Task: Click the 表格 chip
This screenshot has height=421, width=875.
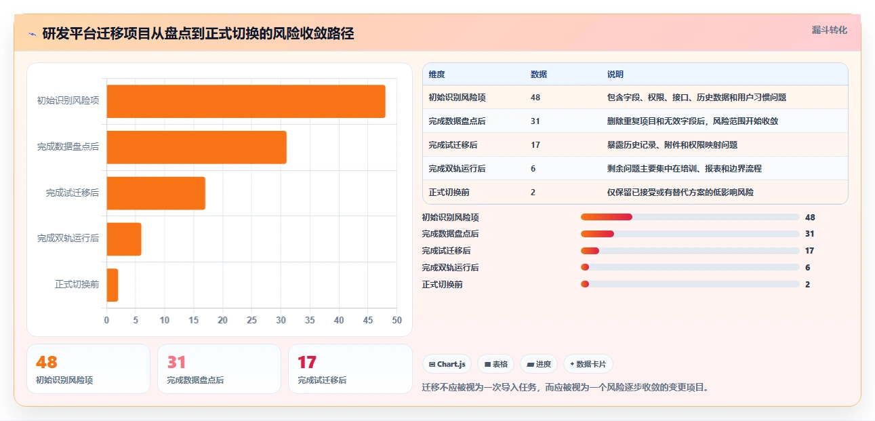Action: [x=496, y=364]
